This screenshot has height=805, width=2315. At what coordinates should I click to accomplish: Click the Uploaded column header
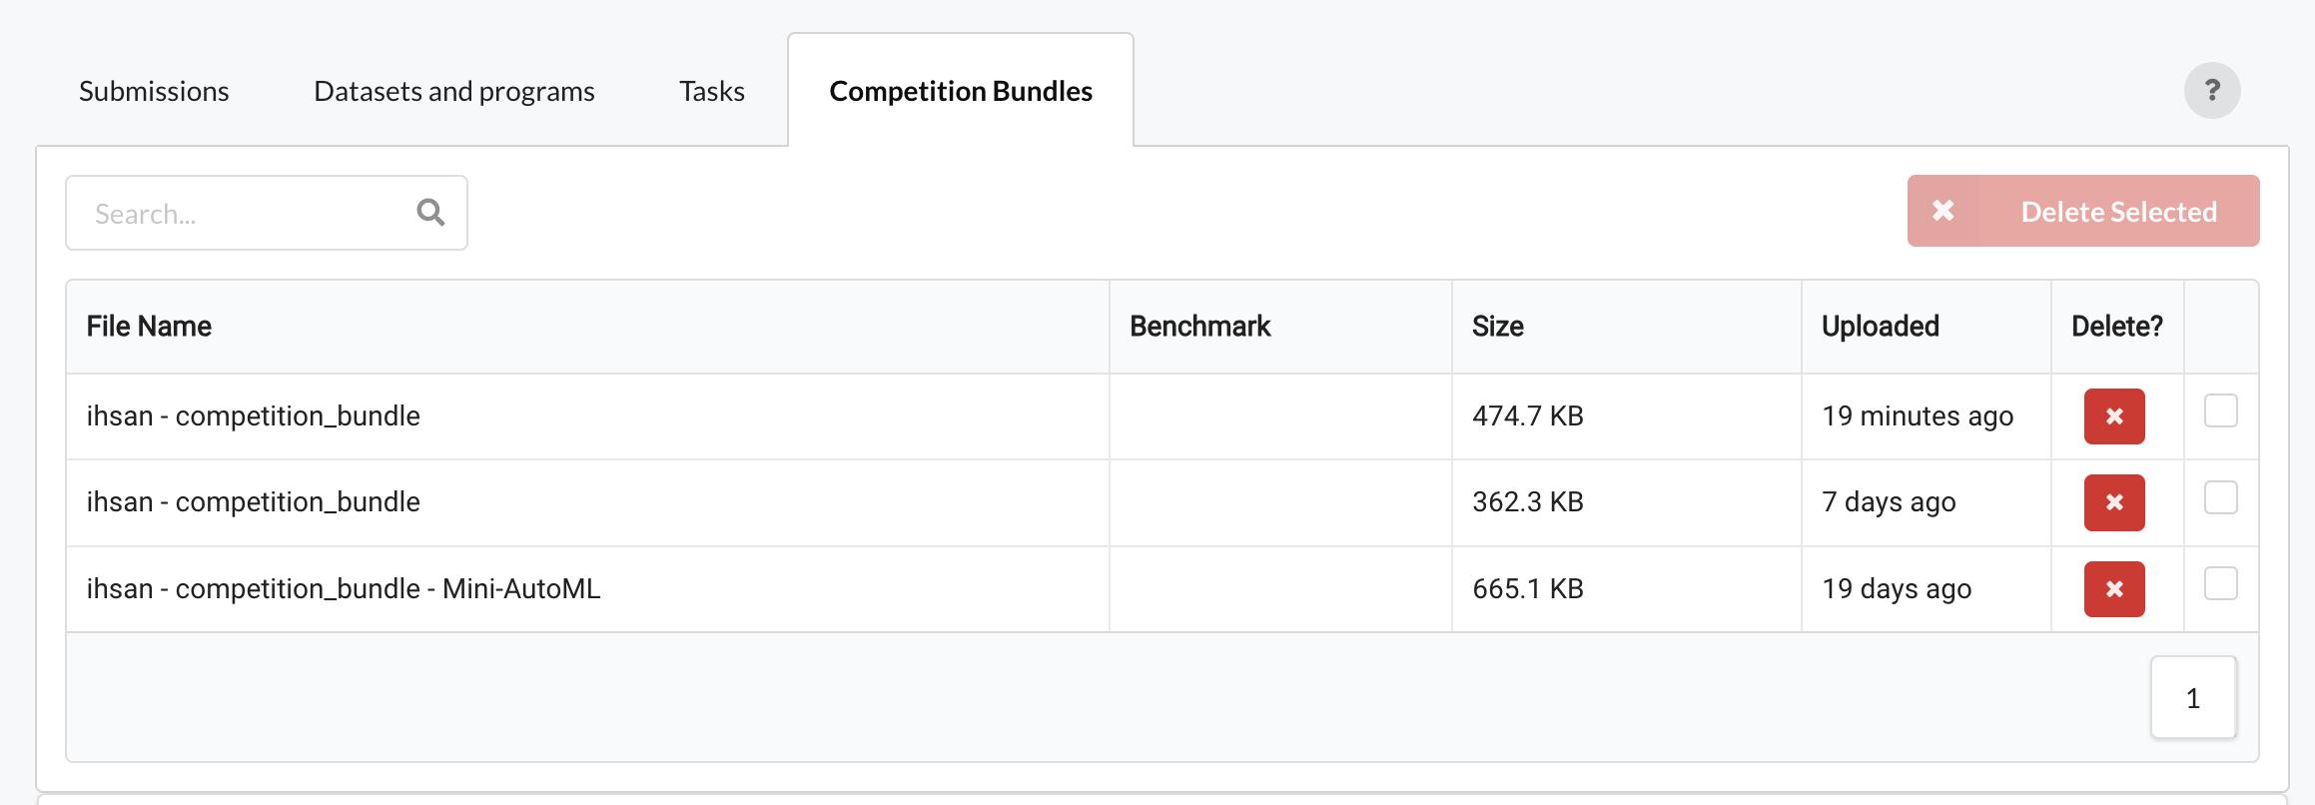(x=1880, y=327)
